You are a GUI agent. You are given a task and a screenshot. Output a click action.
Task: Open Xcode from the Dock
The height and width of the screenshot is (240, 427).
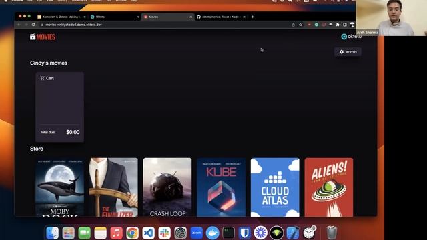click(x=293, y=233)
